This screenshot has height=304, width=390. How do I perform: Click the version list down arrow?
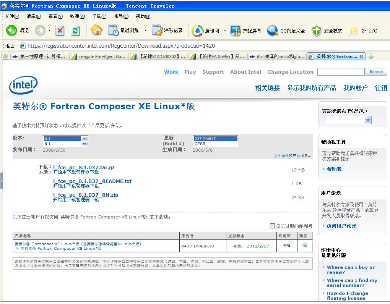(x=84, y=144)
